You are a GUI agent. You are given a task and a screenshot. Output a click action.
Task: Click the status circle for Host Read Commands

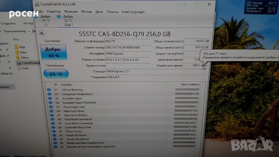click(52, 119)
